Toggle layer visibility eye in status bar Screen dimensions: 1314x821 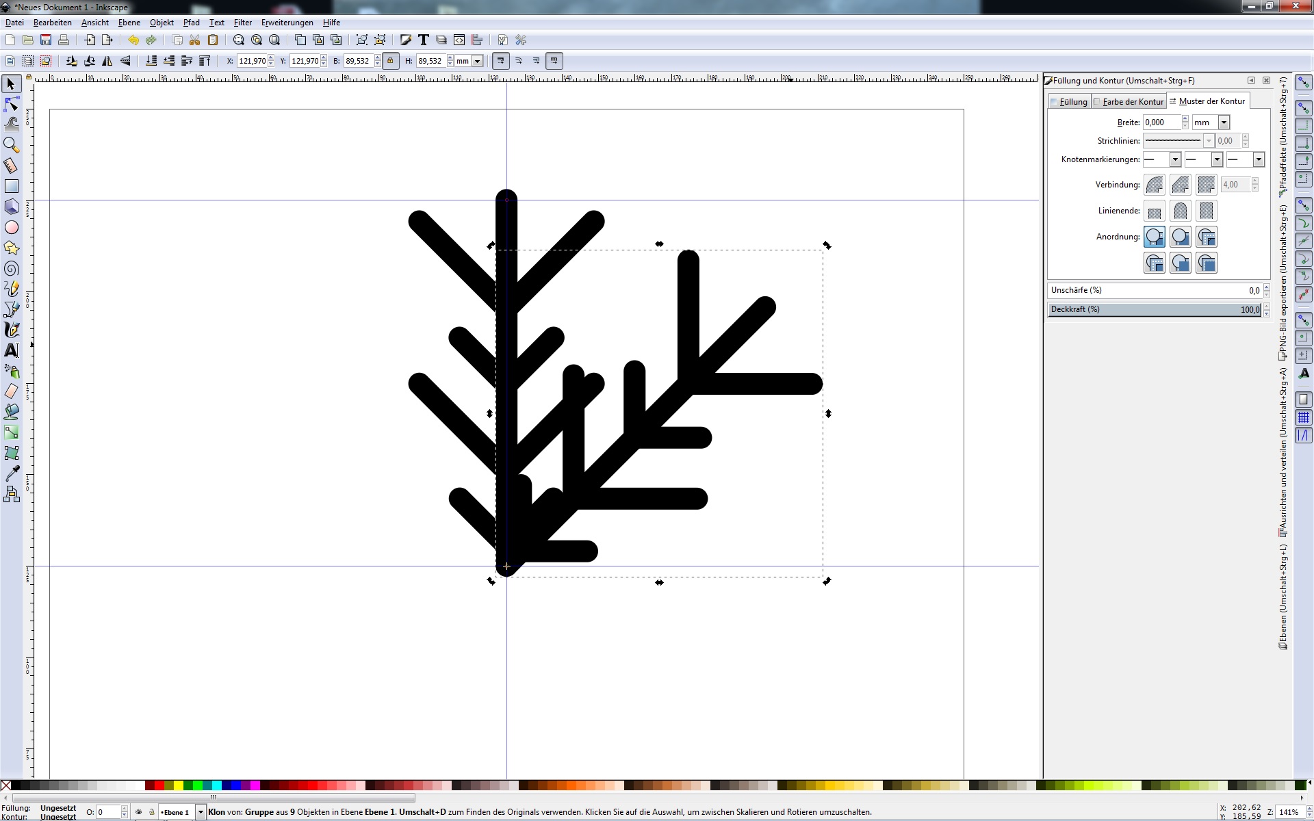coord(139,812)
